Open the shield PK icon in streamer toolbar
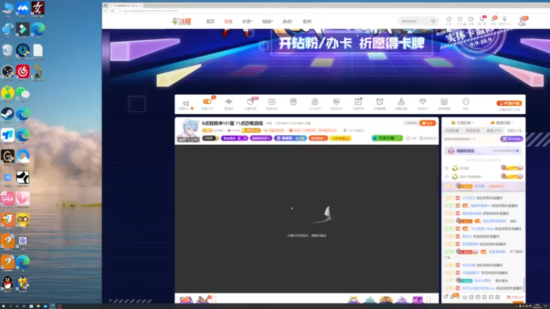 click(336, 102)
